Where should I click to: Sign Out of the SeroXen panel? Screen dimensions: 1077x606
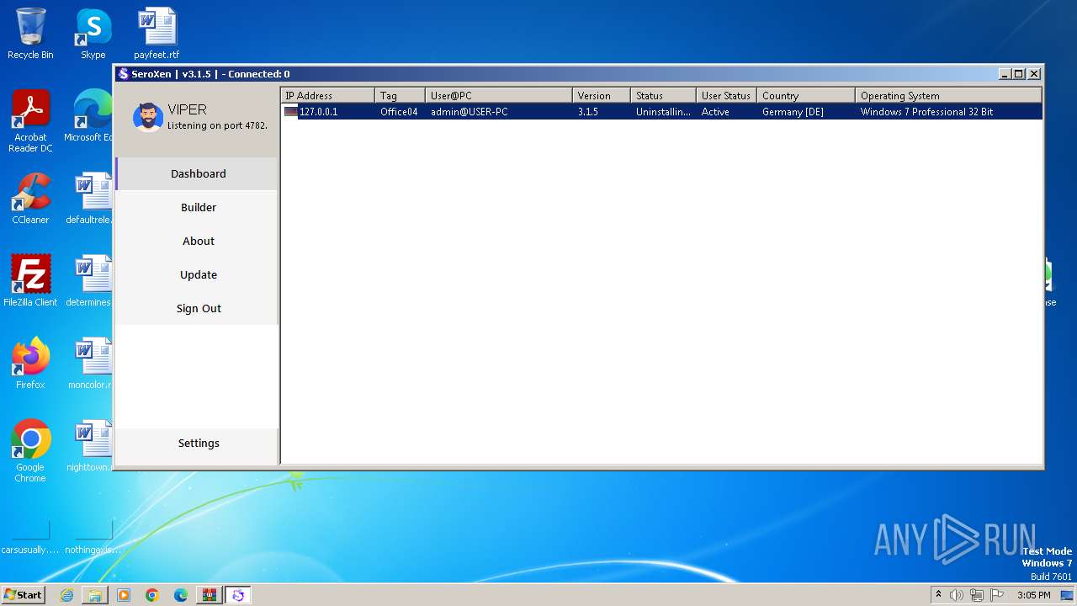[x=198, y=308]
